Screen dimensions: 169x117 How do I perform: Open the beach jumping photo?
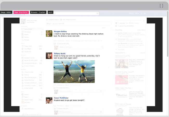74,72
